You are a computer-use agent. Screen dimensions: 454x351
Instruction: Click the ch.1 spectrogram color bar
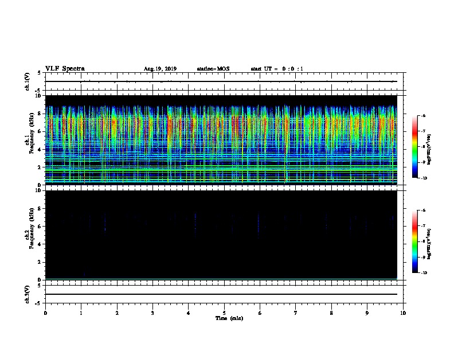coord(414,147)
